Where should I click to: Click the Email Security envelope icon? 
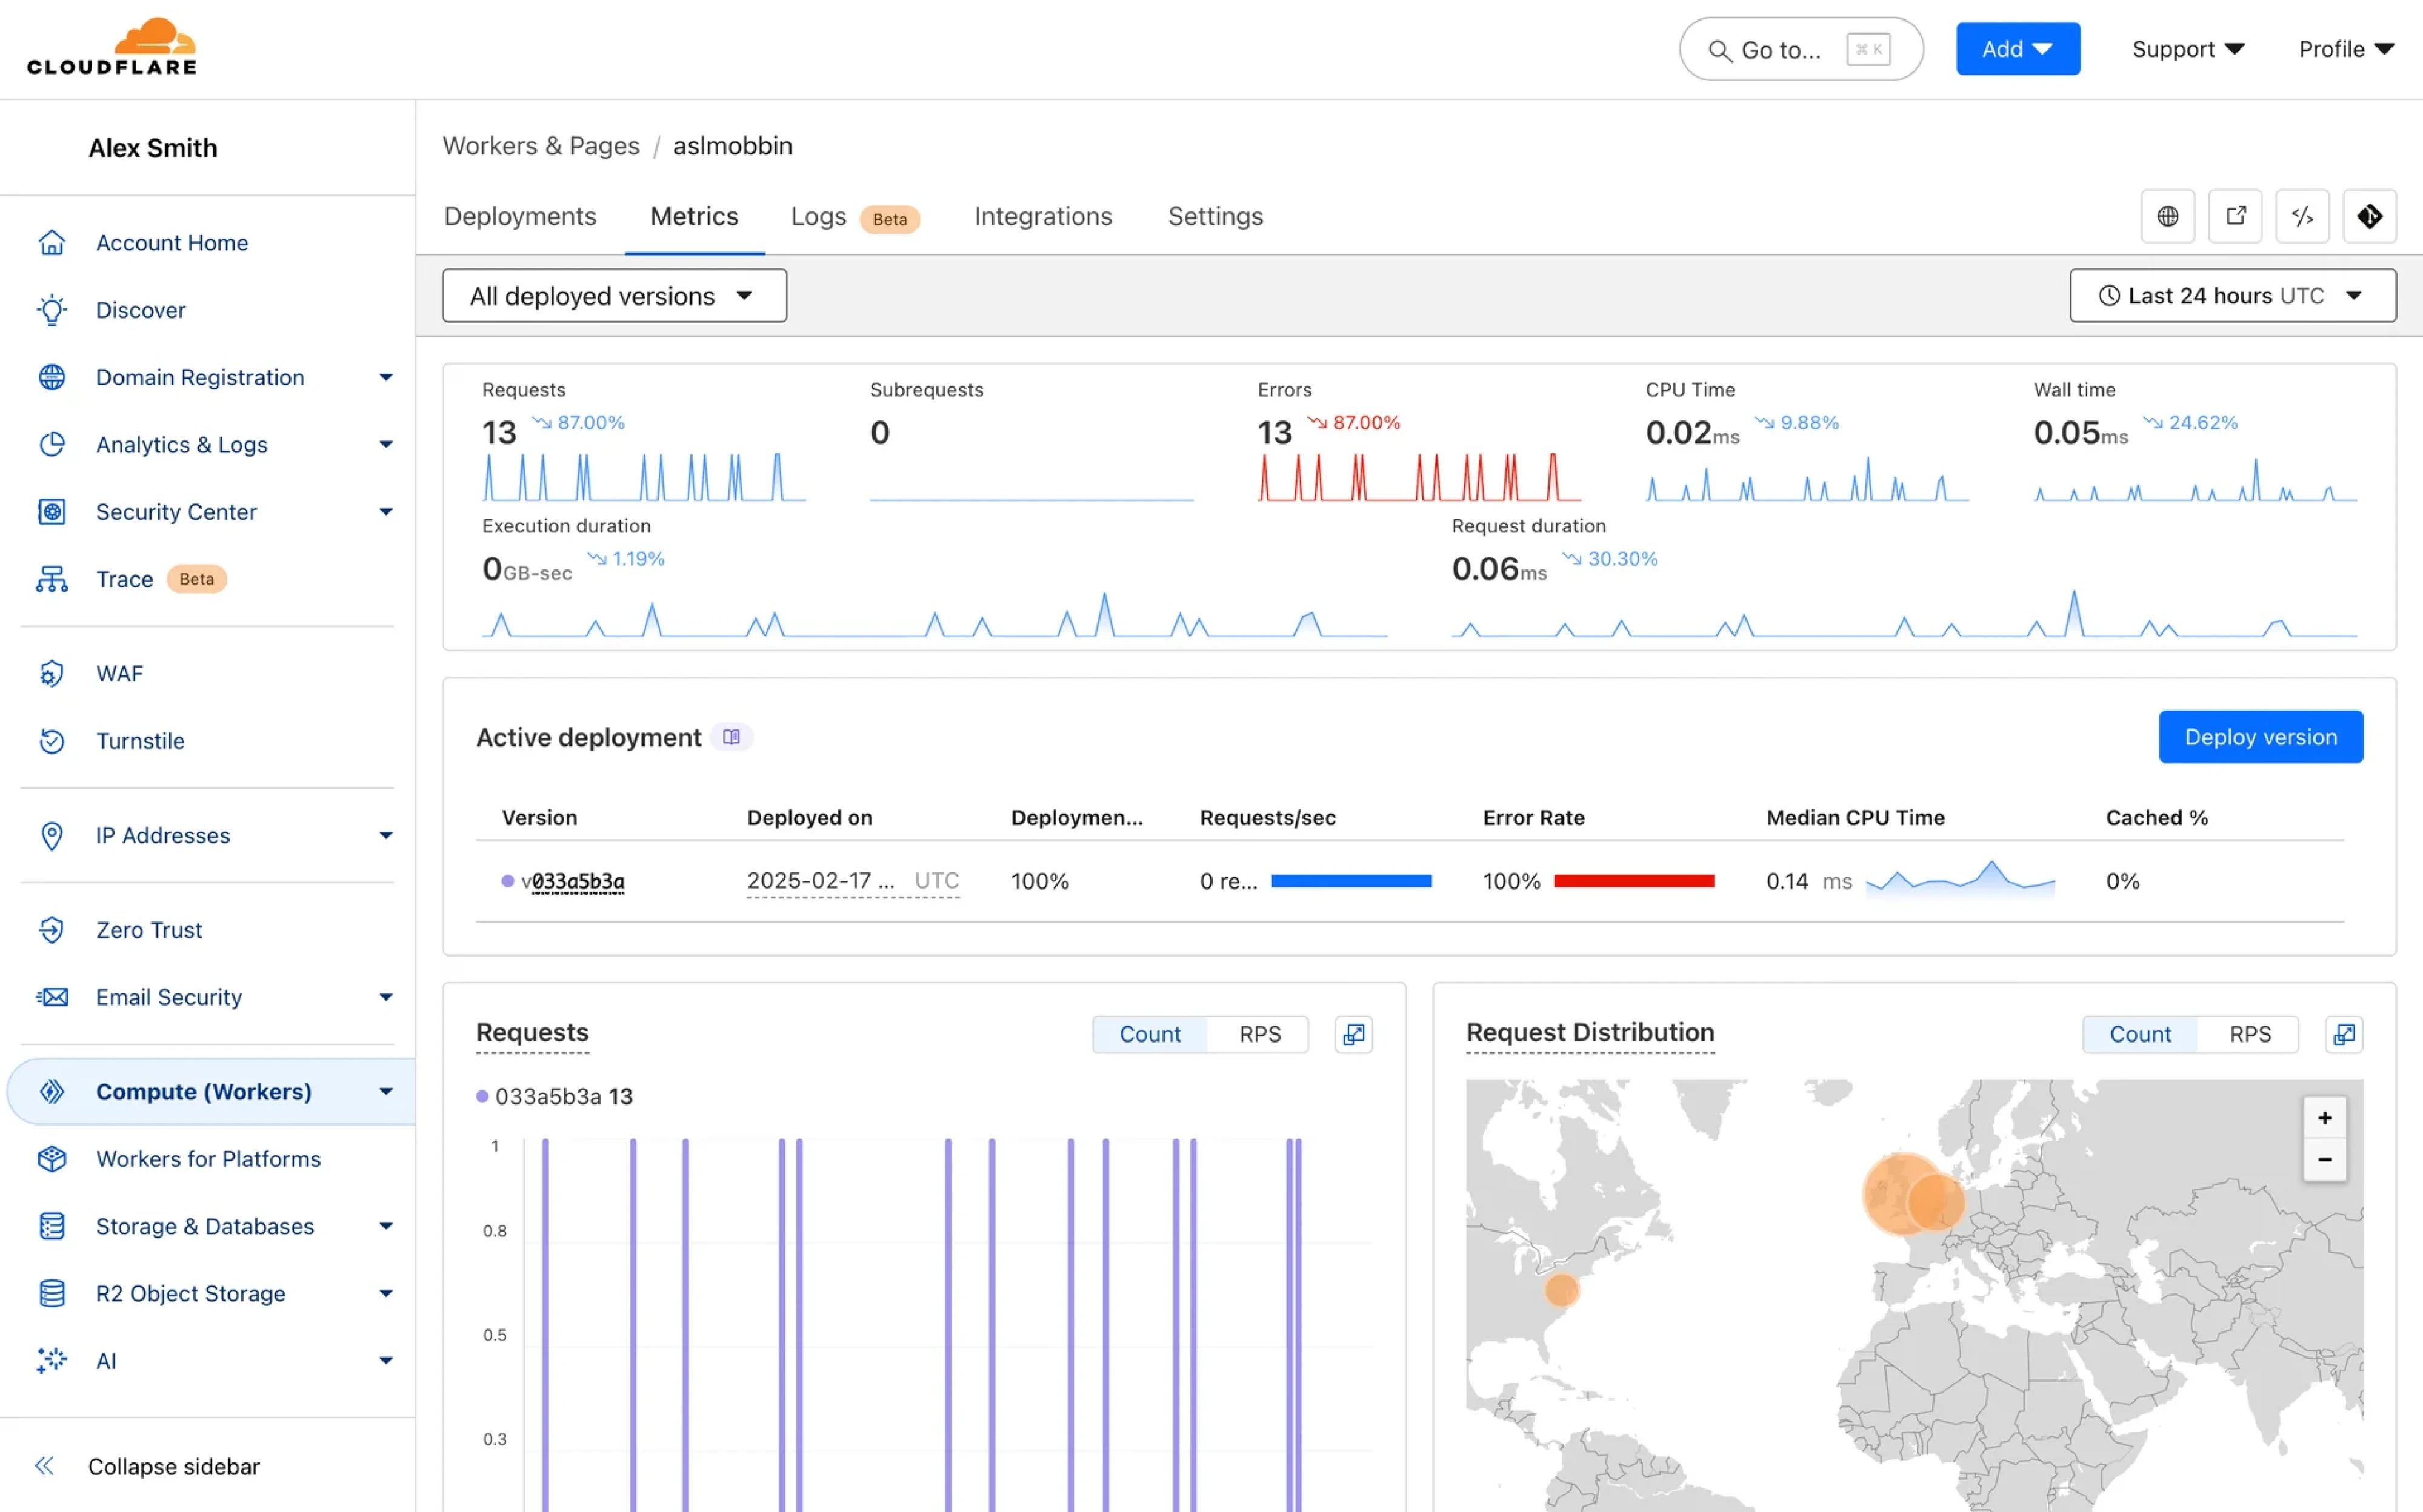pos(52,997)
